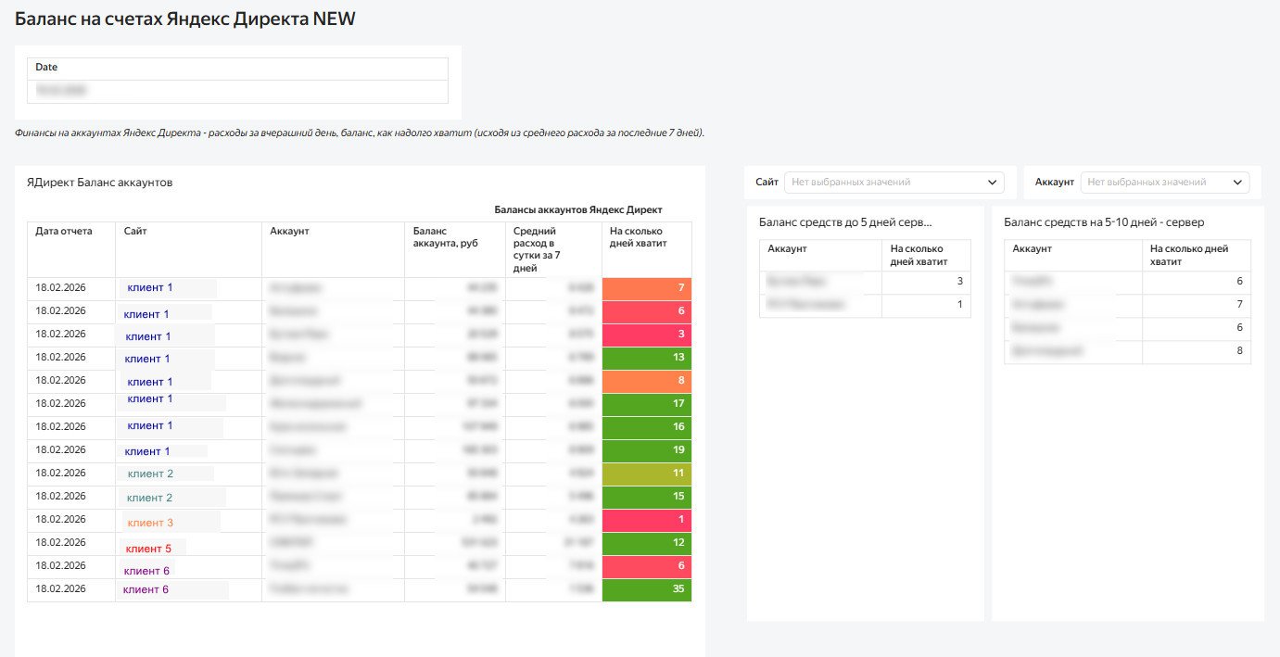1280x657 pixels.
Task: Click клиент 2 in the 15-days row
Action: pyautogui.click(x=150, y=498)
